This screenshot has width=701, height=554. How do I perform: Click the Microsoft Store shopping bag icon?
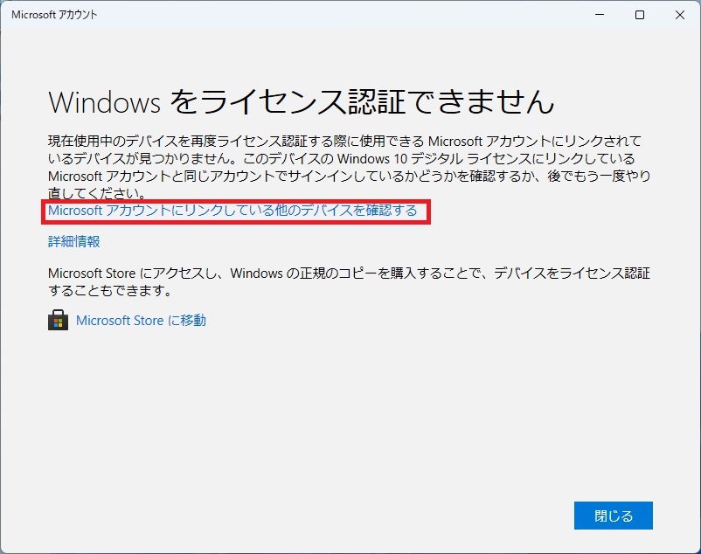coord(58,320)
